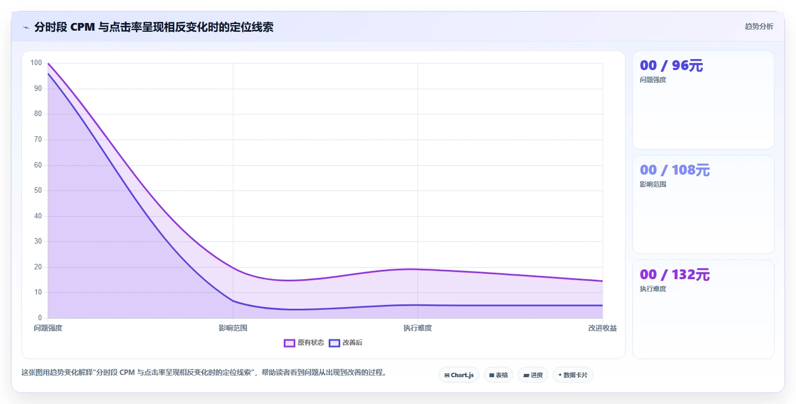Click the 改进收益 x-axis label

[x=603, y=328]
